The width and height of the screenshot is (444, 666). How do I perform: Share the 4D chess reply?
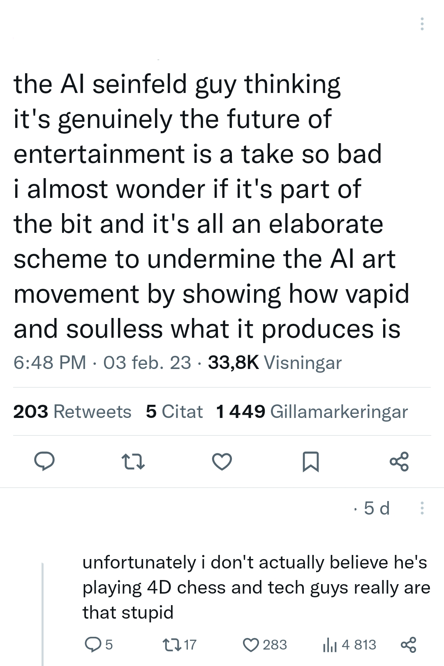(408, 644)
